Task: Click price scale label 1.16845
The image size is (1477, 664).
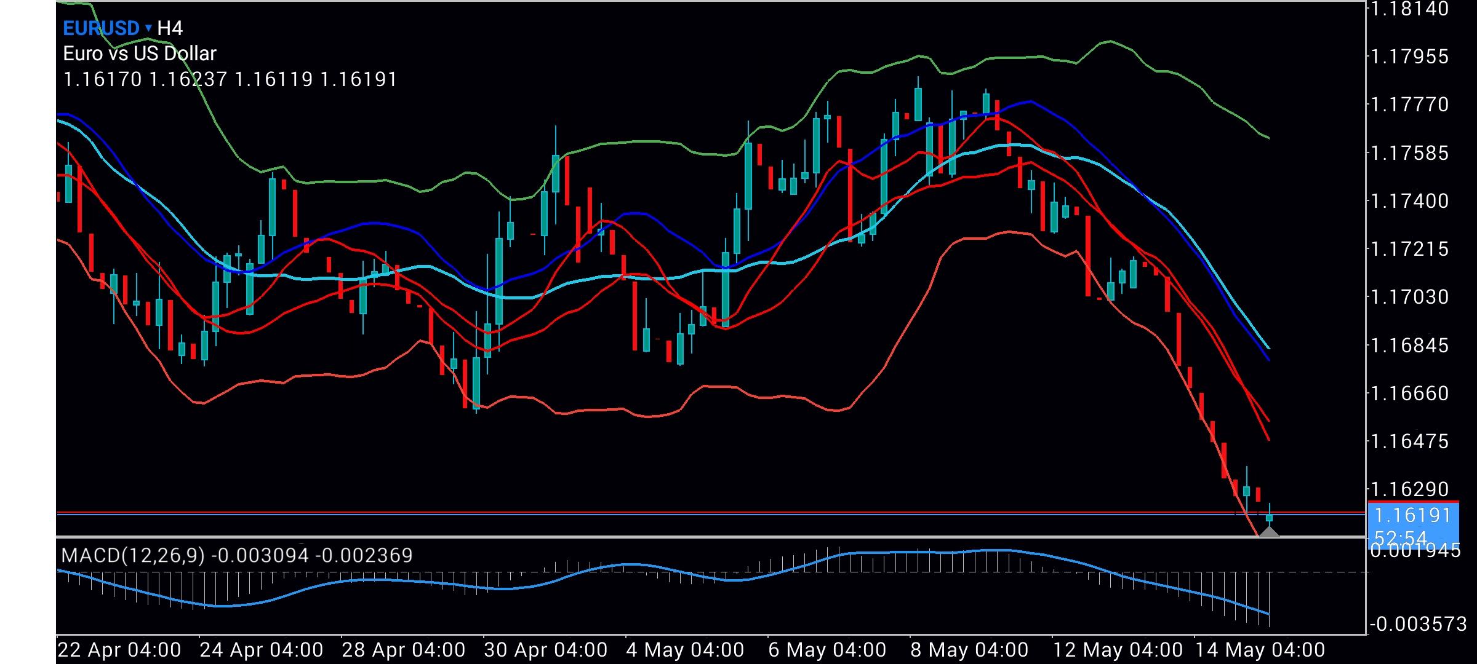Action: 1409,345
